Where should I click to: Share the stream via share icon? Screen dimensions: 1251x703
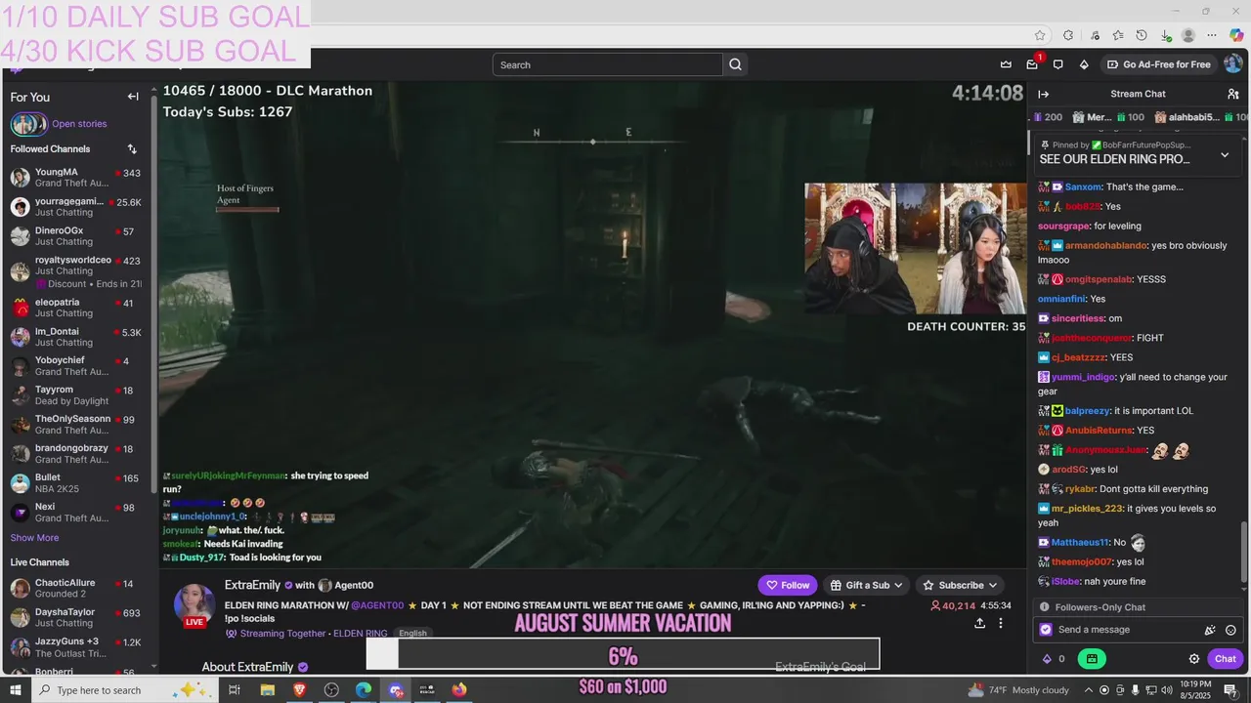[x=979, y=623]
